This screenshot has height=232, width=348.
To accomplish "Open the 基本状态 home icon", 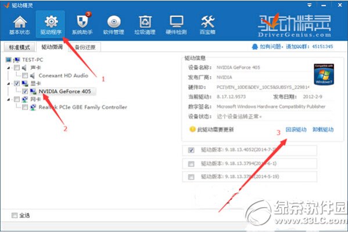I will [x=20, y=22].
